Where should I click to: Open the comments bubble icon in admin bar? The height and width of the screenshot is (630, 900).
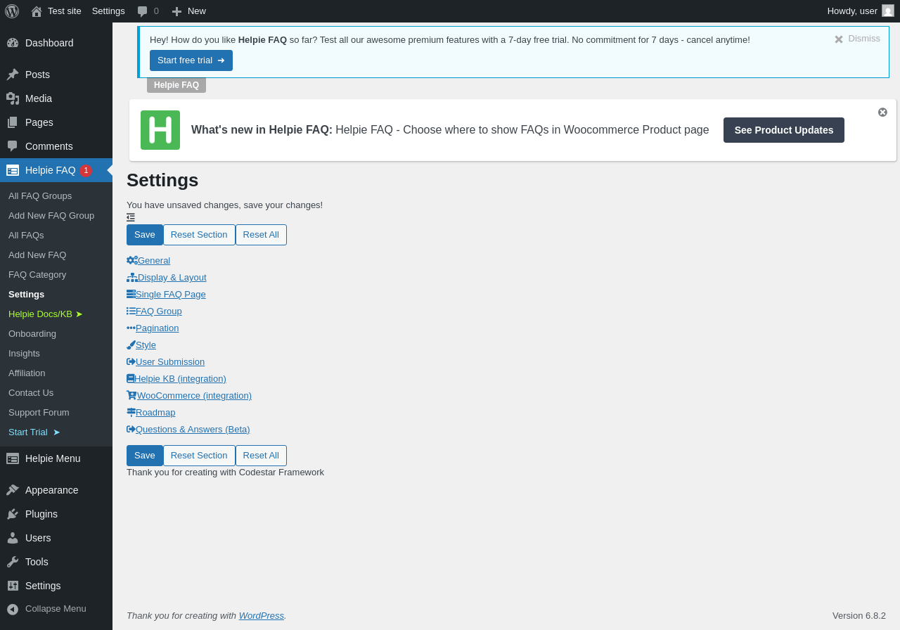point(143,11)
